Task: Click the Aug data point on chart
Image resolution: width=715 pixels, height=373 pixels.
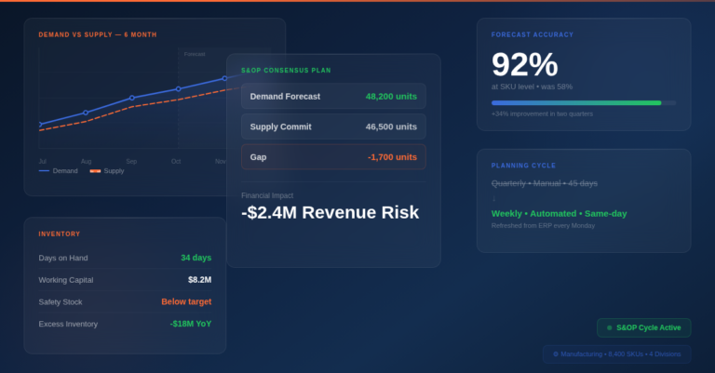Action: (86, 113)
